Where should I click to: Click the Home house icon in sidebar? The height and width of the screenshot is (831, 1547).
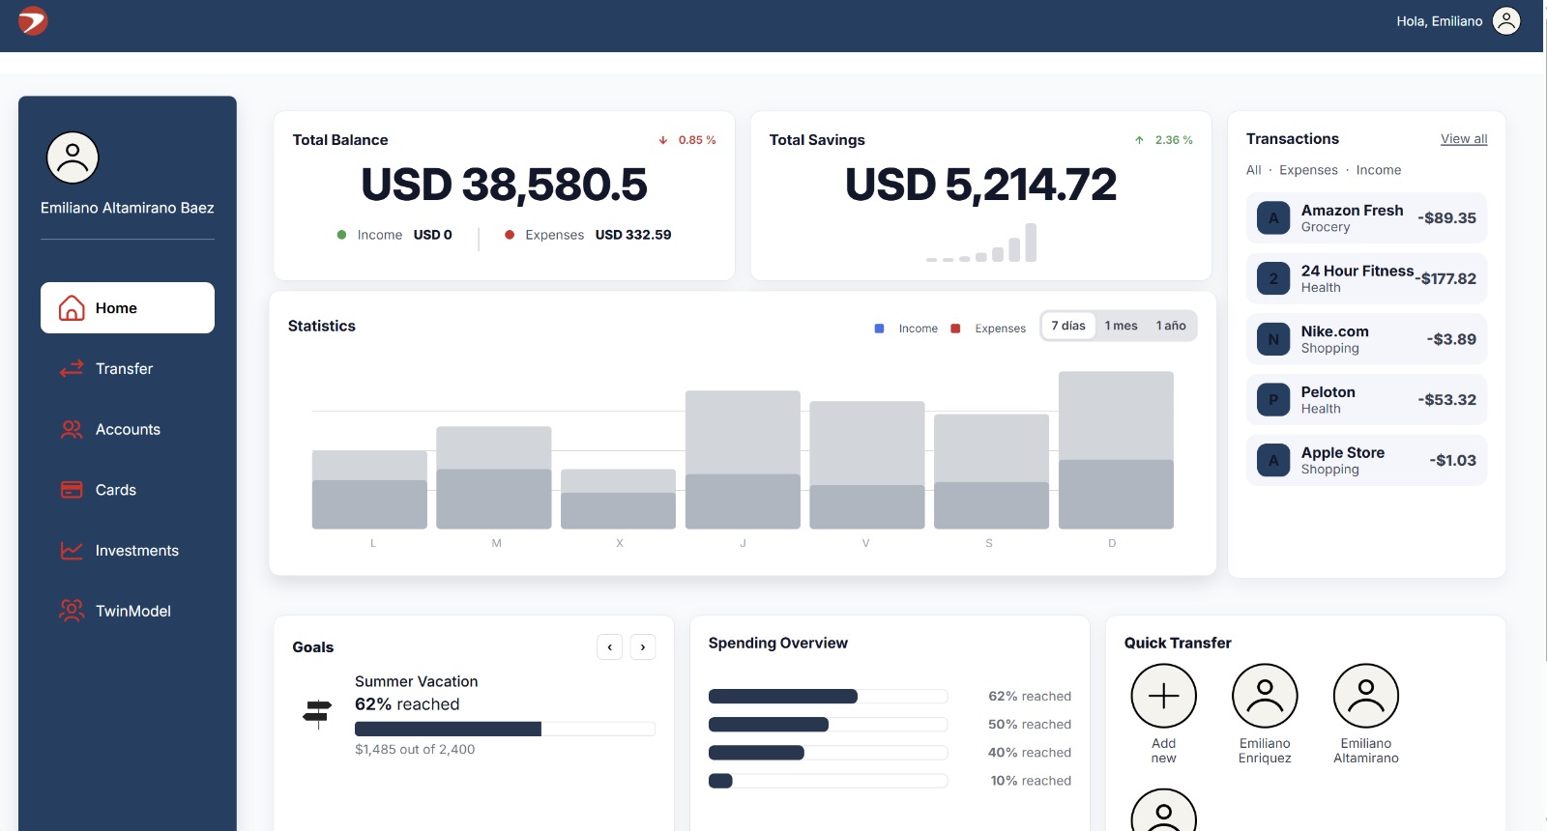click(x=72, y=308)
